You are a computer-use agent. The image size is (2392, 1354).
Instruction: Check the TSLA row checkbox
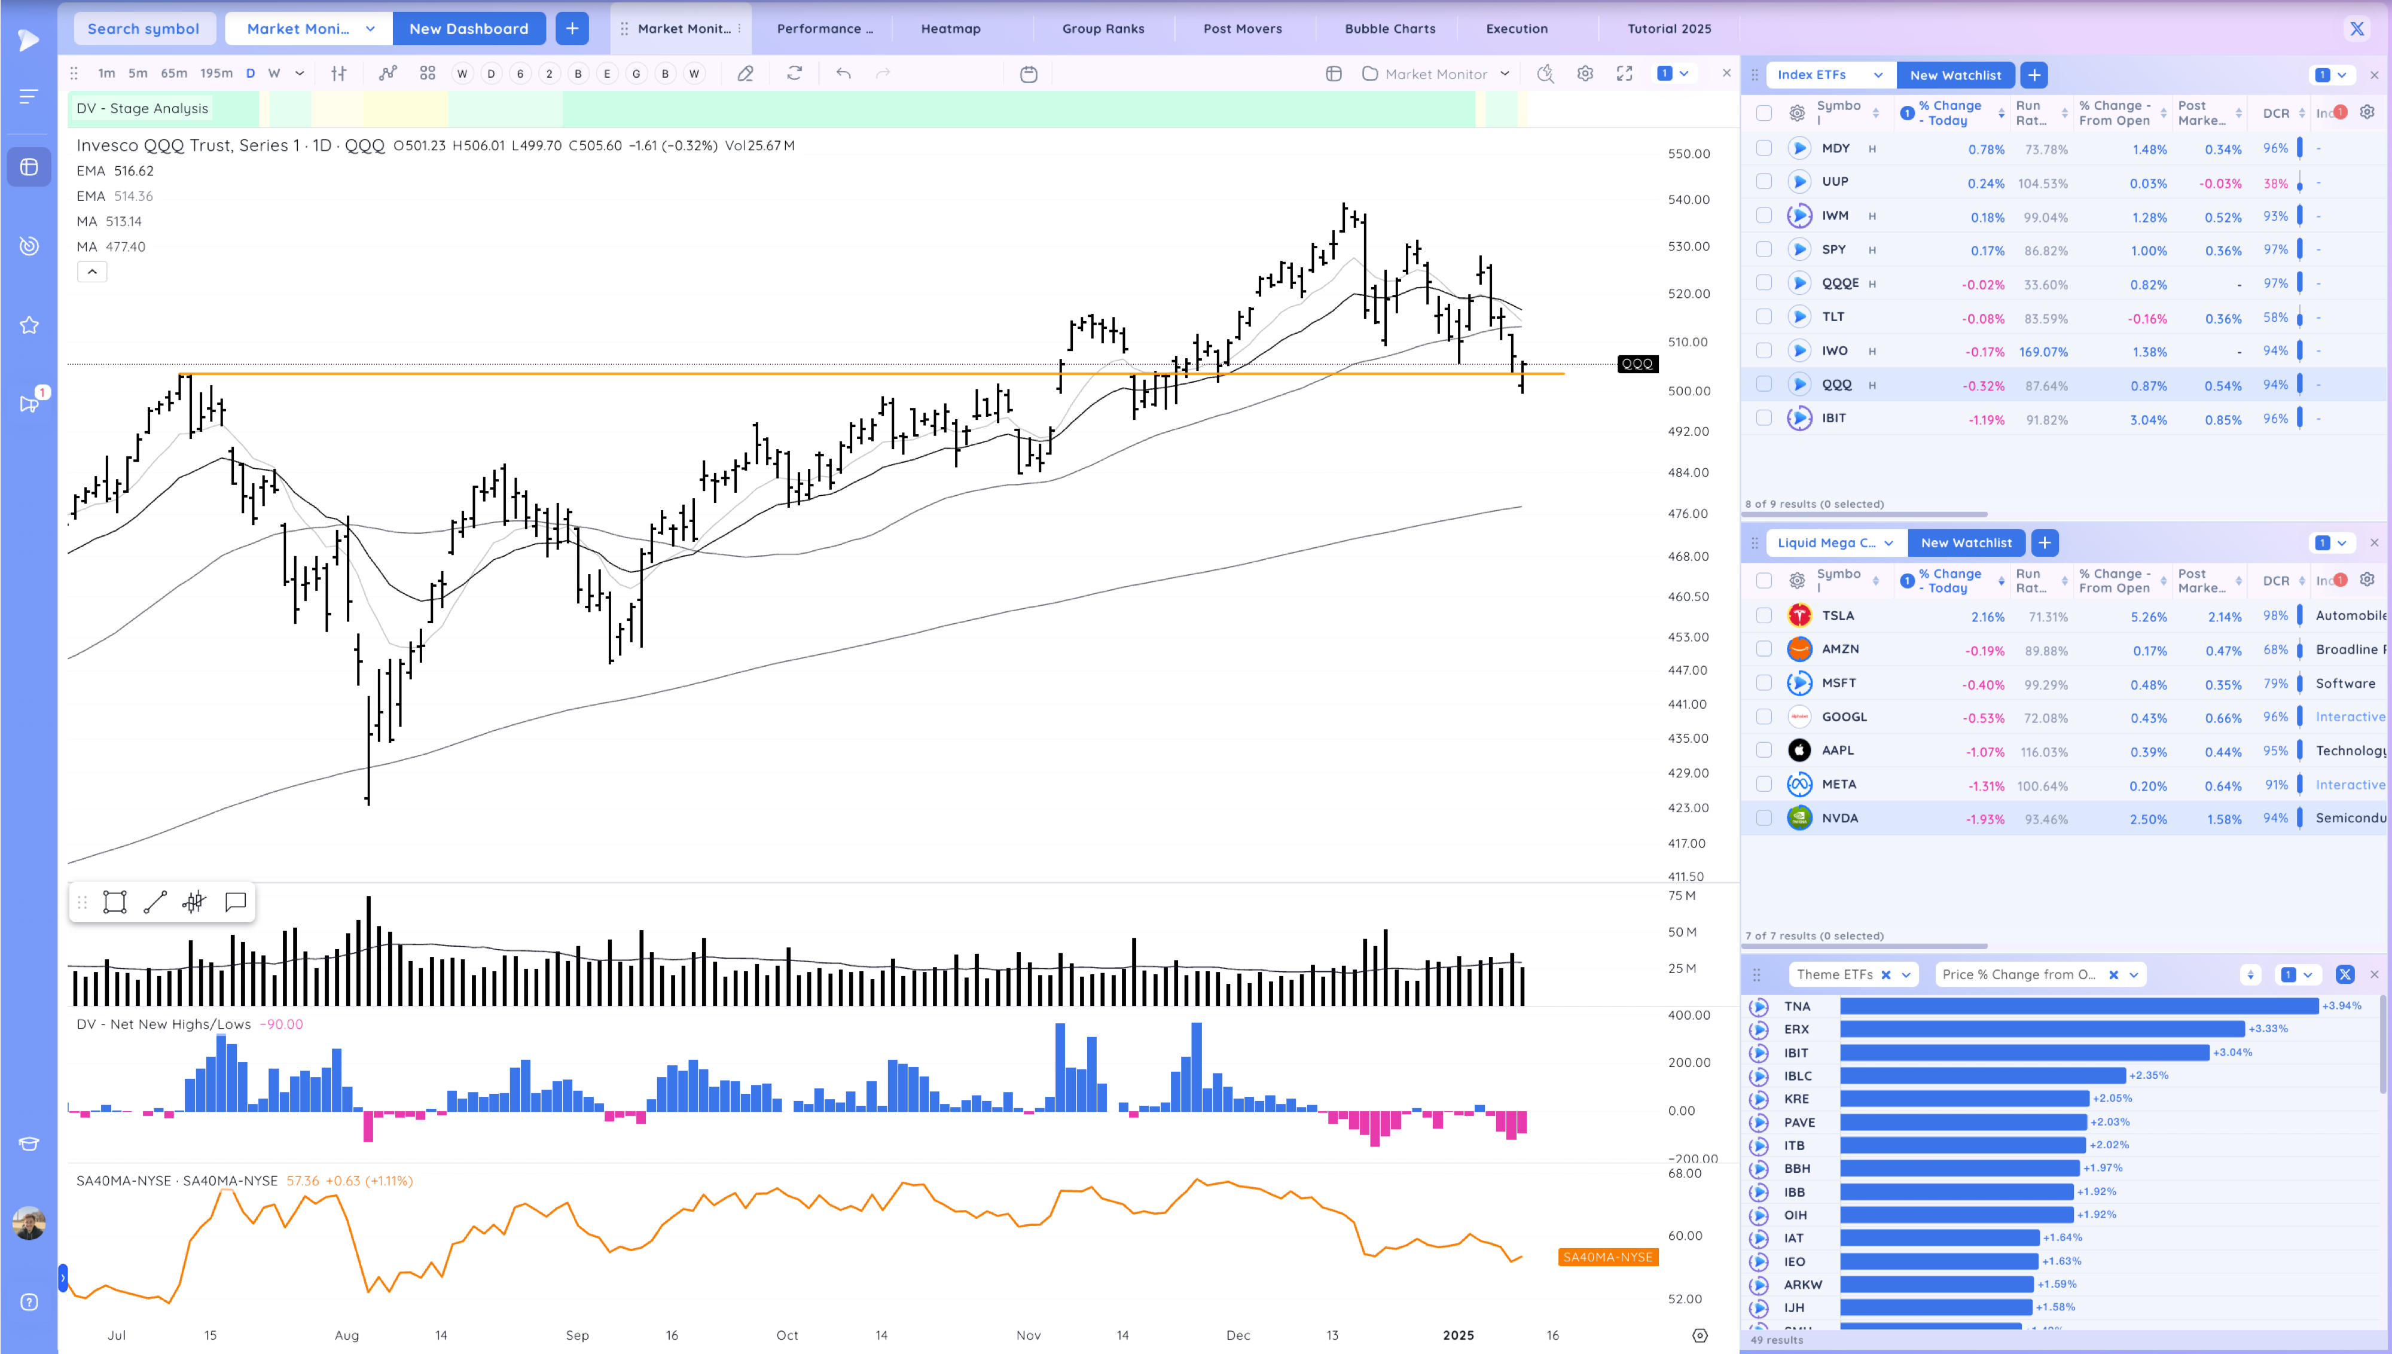tap(1764, 615)
